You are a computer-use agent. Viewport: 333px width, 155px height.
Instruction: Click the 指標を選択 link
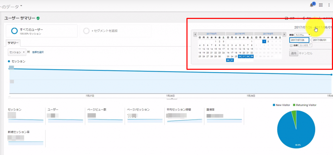point(38,52)
